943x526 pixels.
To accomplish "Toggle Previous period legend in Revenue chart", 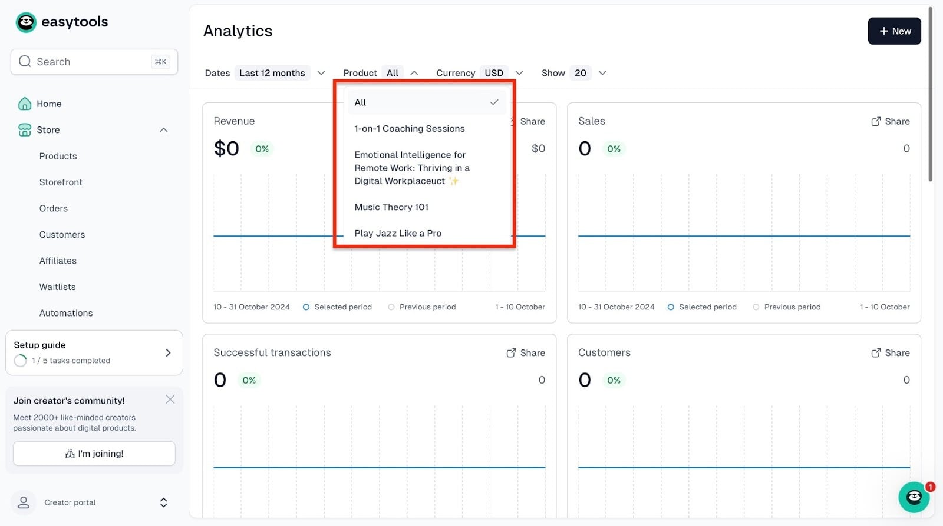I will pos(421,307).
